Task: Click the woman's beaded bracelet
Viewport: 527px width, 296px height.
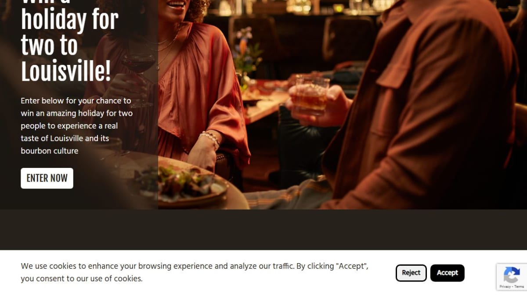Action: (x=210, y=138)
